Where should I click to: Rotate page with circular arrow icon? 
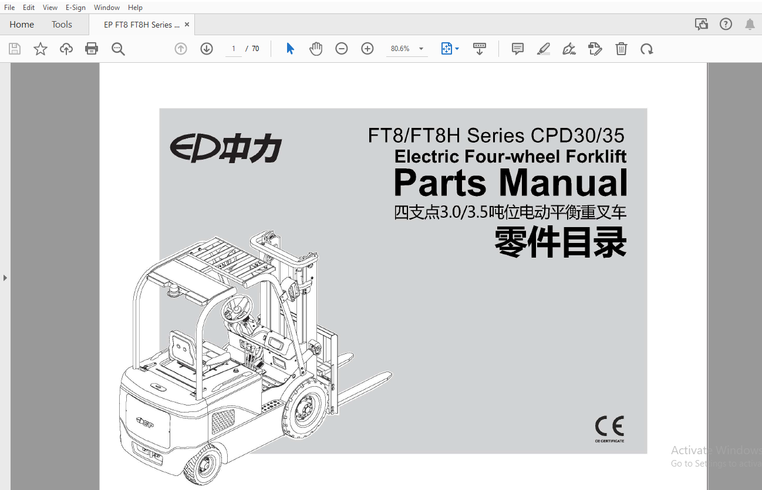pyautogui.click(x=647, y=49)
